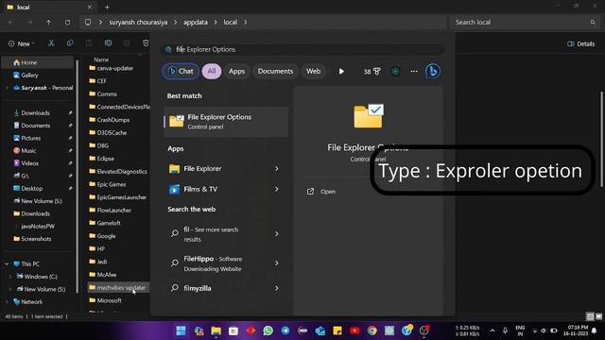Click the Copy icon in Explorer toolbar
This screenshot has width=605, height=340.
pyautogui.click(x=70, y=43)
